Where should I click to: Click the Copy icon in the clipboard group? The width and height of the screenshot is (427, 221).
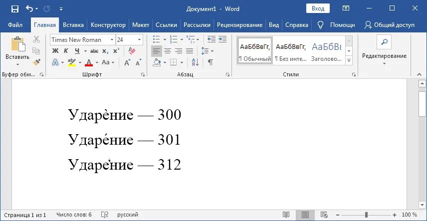[x=36, y=51]
